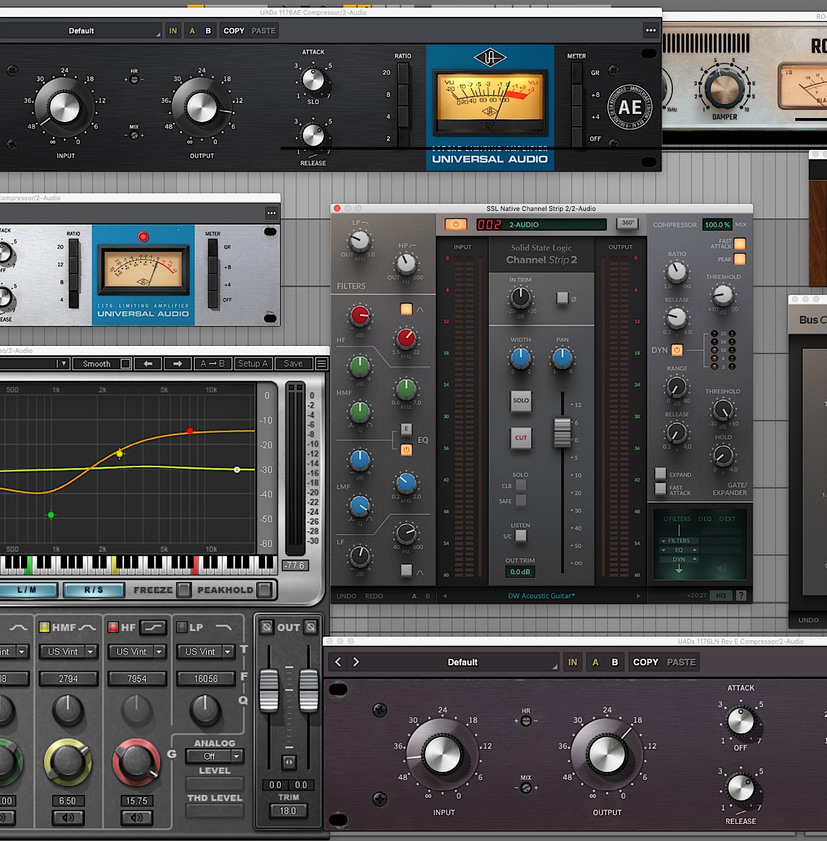The height and width of the screenshot is (841, 827).
Task: Click the EQ toolbar left arrow button
Action: 148,364
